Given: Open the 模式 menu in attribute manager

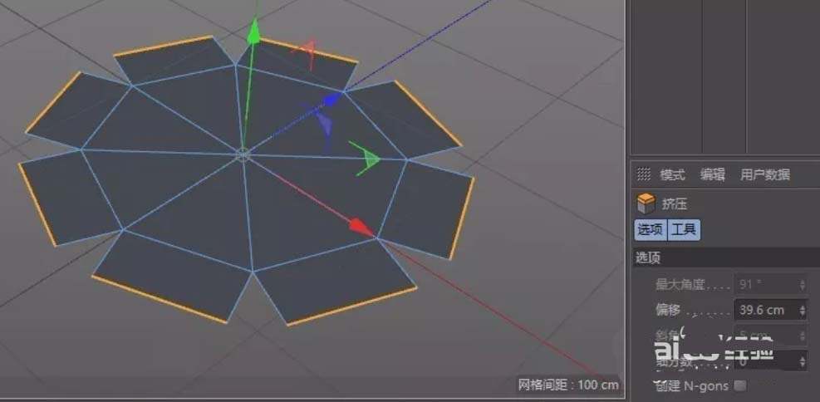Looking at the screenshot, I should pos(672,174).
